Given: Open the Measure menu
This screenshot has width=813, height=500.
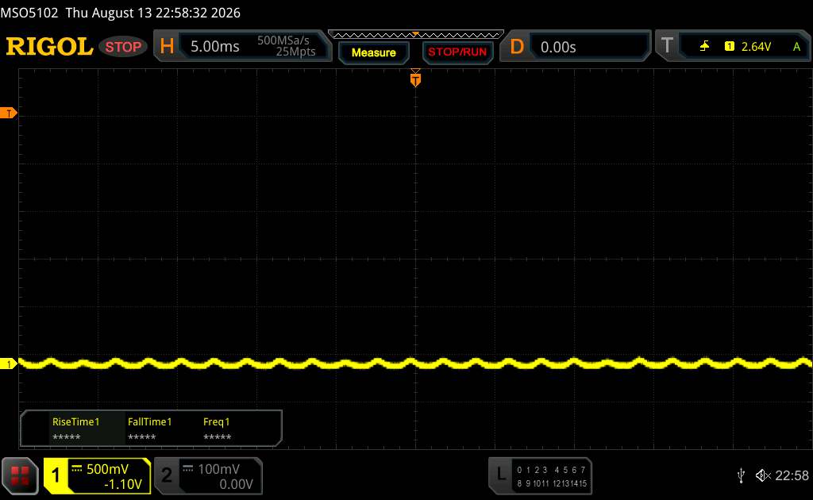Looking at the screenshot, I should [x=374, y=52].
